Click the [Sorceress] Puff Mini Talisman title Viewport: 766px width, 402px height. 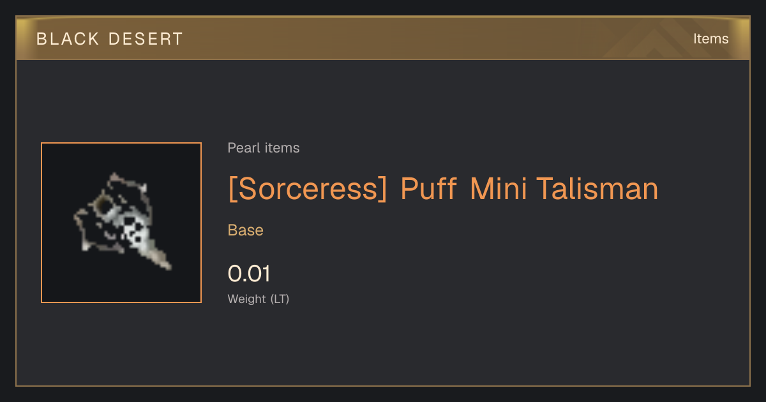[x=443, y=190]
